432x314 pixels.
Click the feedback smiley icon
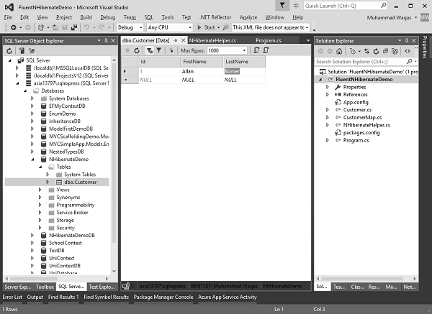pos(296,6)
